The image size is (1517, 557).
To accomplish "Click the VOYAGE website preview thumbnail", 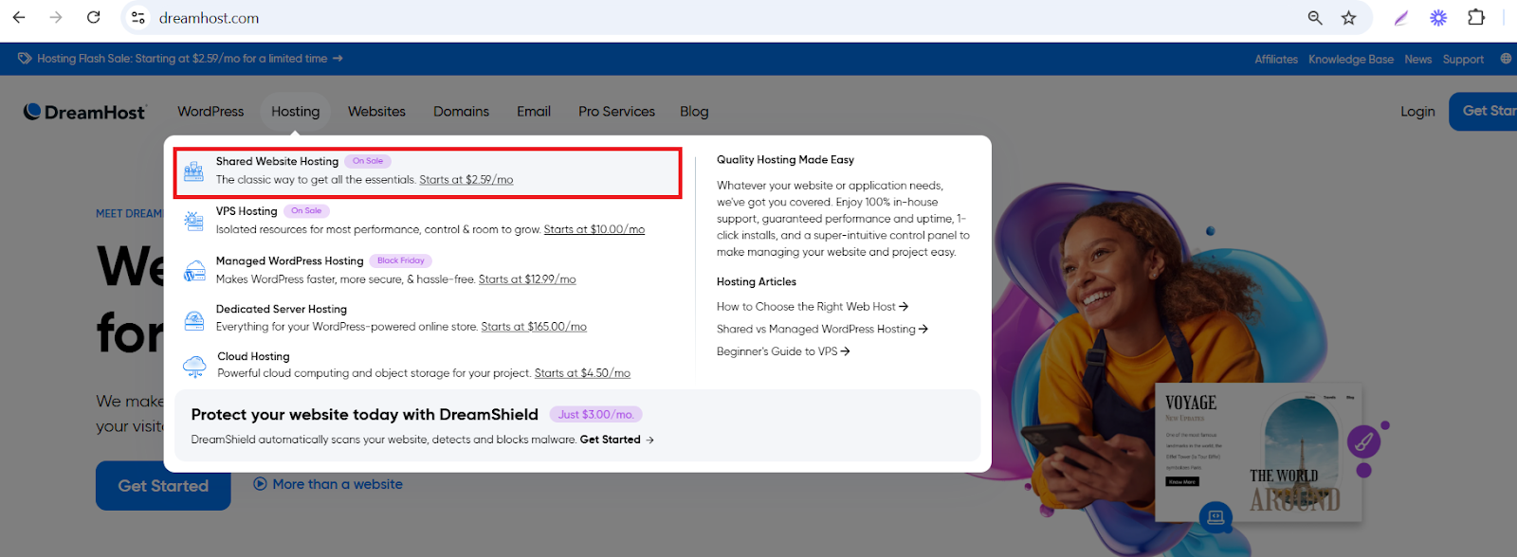I will [x=1259, y=452].
